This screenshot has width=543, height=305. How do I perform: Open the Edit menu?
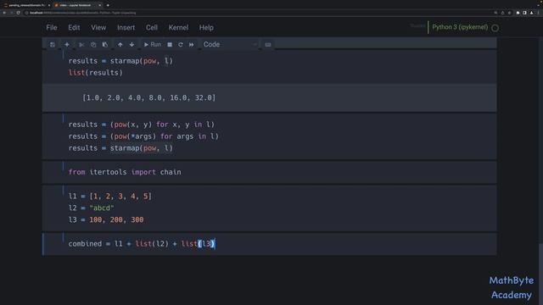point(74,28)
